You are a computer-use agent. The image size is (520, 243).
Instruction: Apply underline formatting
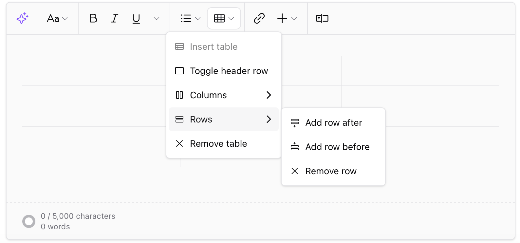(136, 18)
